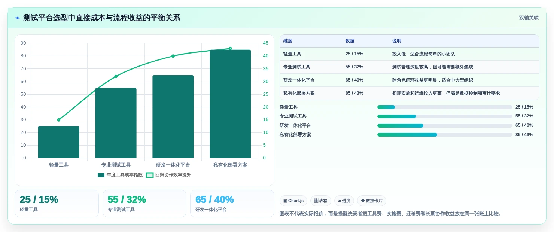This screenshot has height=232, width=554.
Task: Select the 数据卡片 tag chip
Action: [372, 201]
